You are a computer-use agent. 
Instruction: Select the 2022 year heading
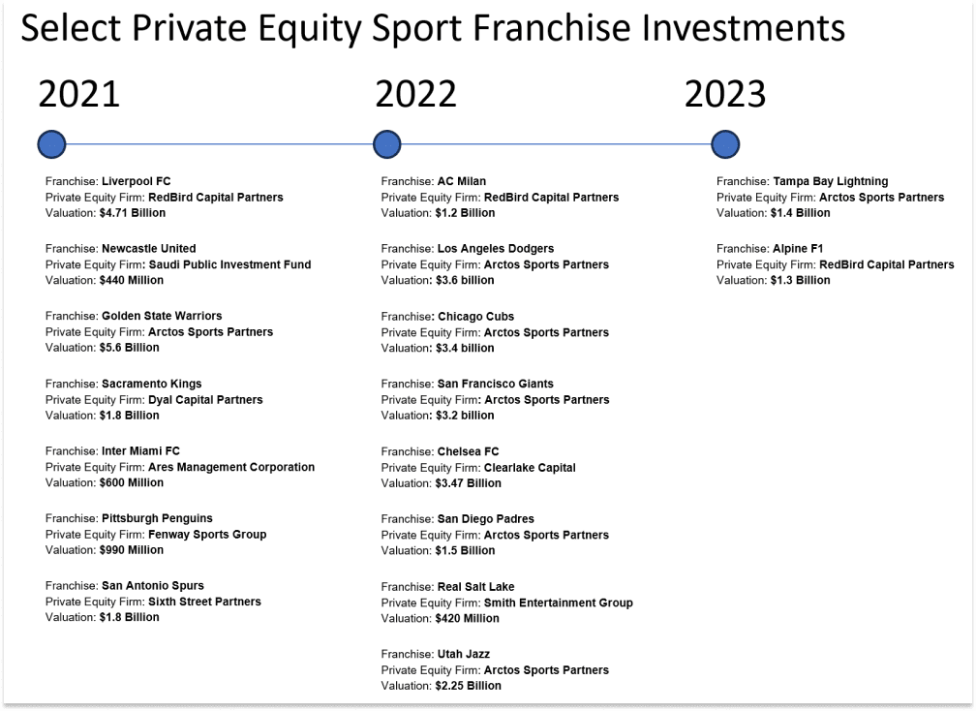tap(415, 94)
